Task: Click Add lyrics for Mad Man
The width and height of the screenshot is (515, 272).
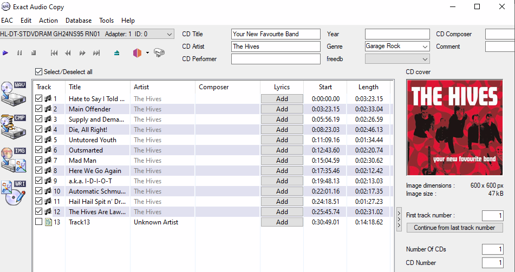Action: point(282,161)
